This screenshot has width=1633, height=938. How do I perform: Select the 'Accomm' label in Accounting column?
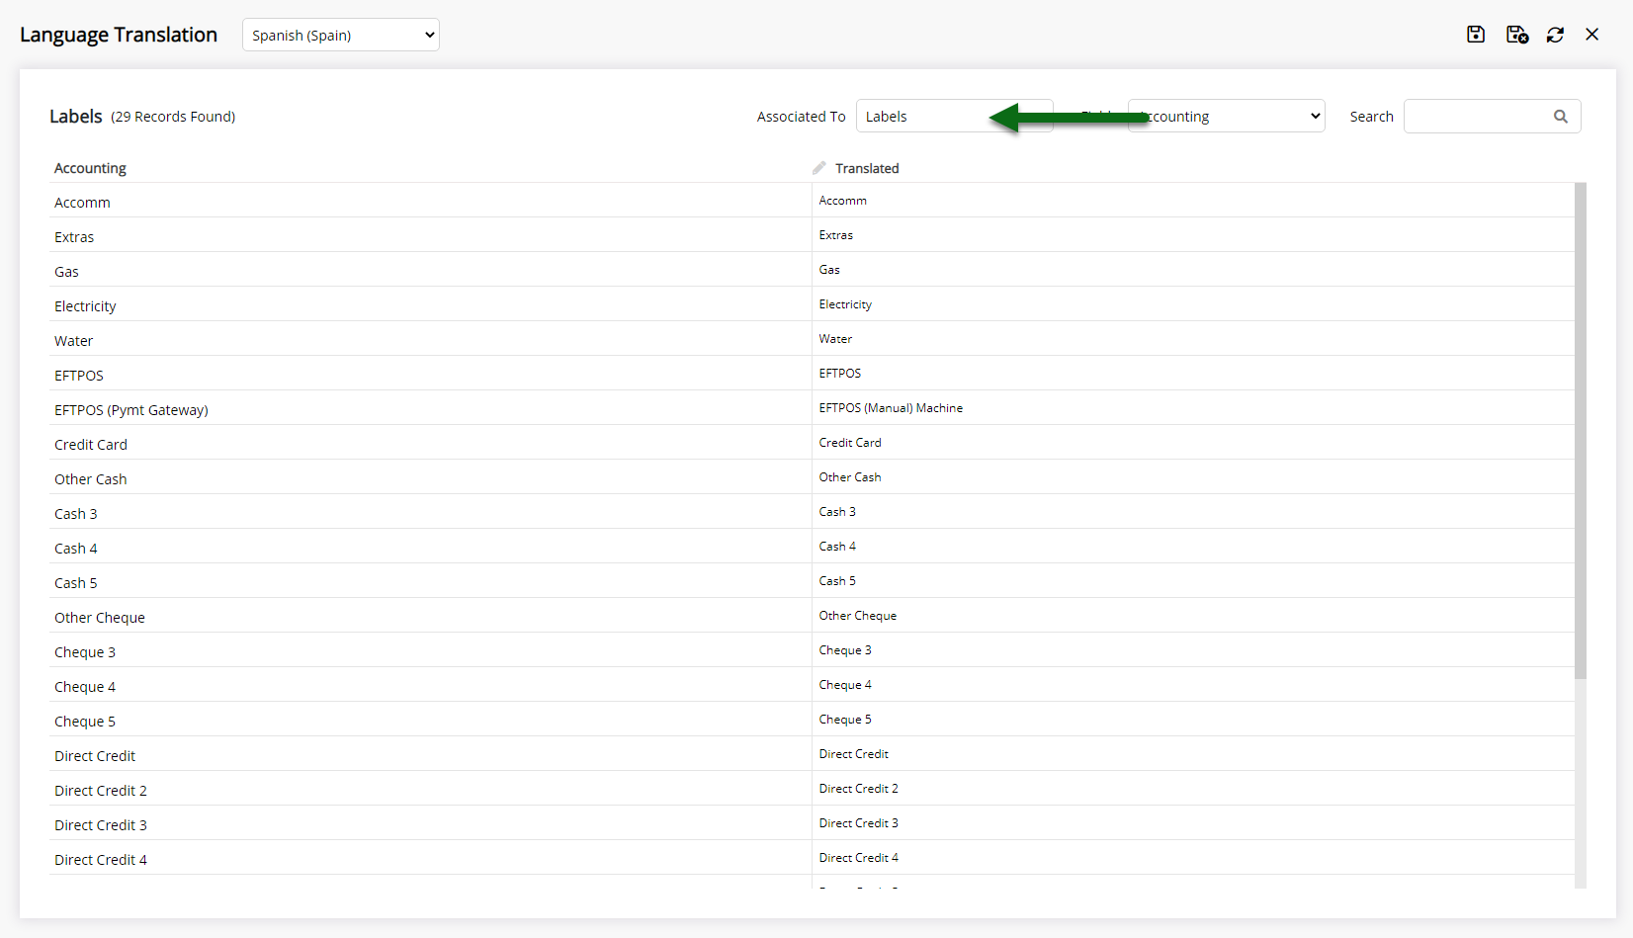pos(82,203)
